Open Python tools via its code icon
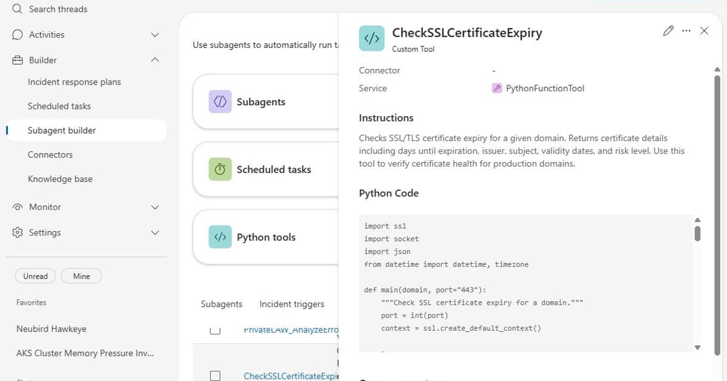727x381 pixels. point(219,236)
